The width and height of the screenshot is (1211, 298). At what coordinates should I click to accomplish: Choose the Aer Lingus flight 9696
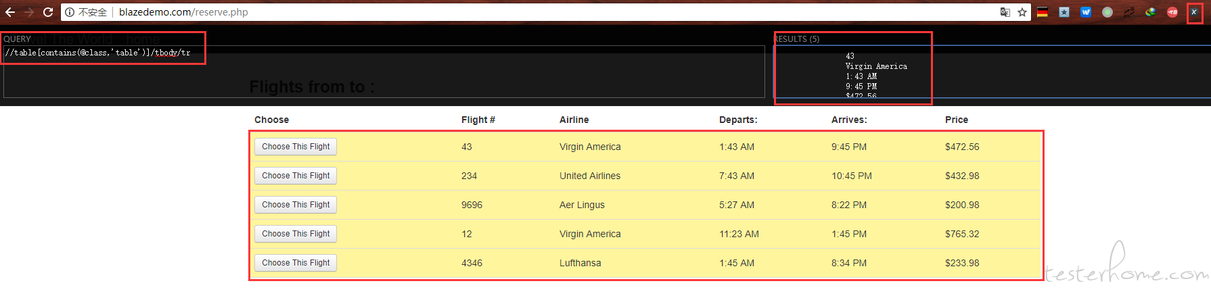coord(296,205)
